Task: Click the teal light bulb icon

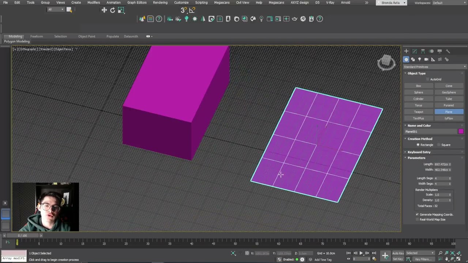Action: [186, 19]
